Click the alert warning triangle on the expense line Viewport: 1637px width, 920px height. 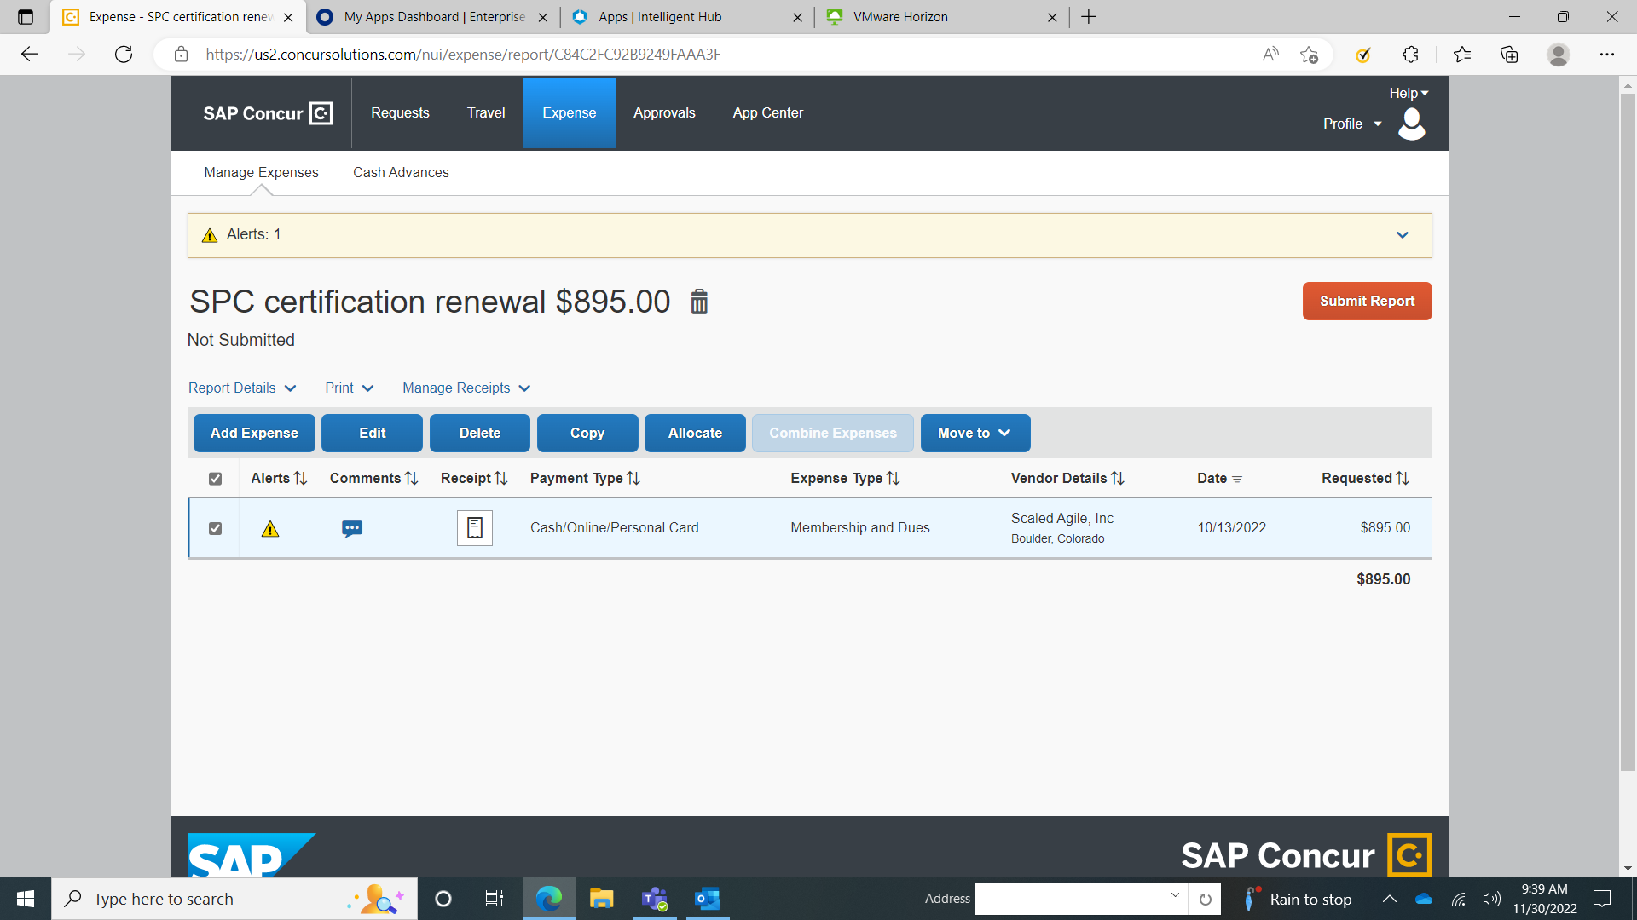tap(270, 528)
